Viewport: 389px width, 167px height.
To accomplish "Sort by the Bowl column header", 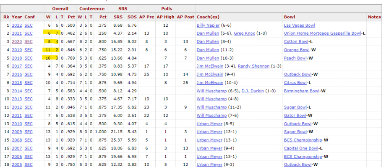I will [290, 17].
